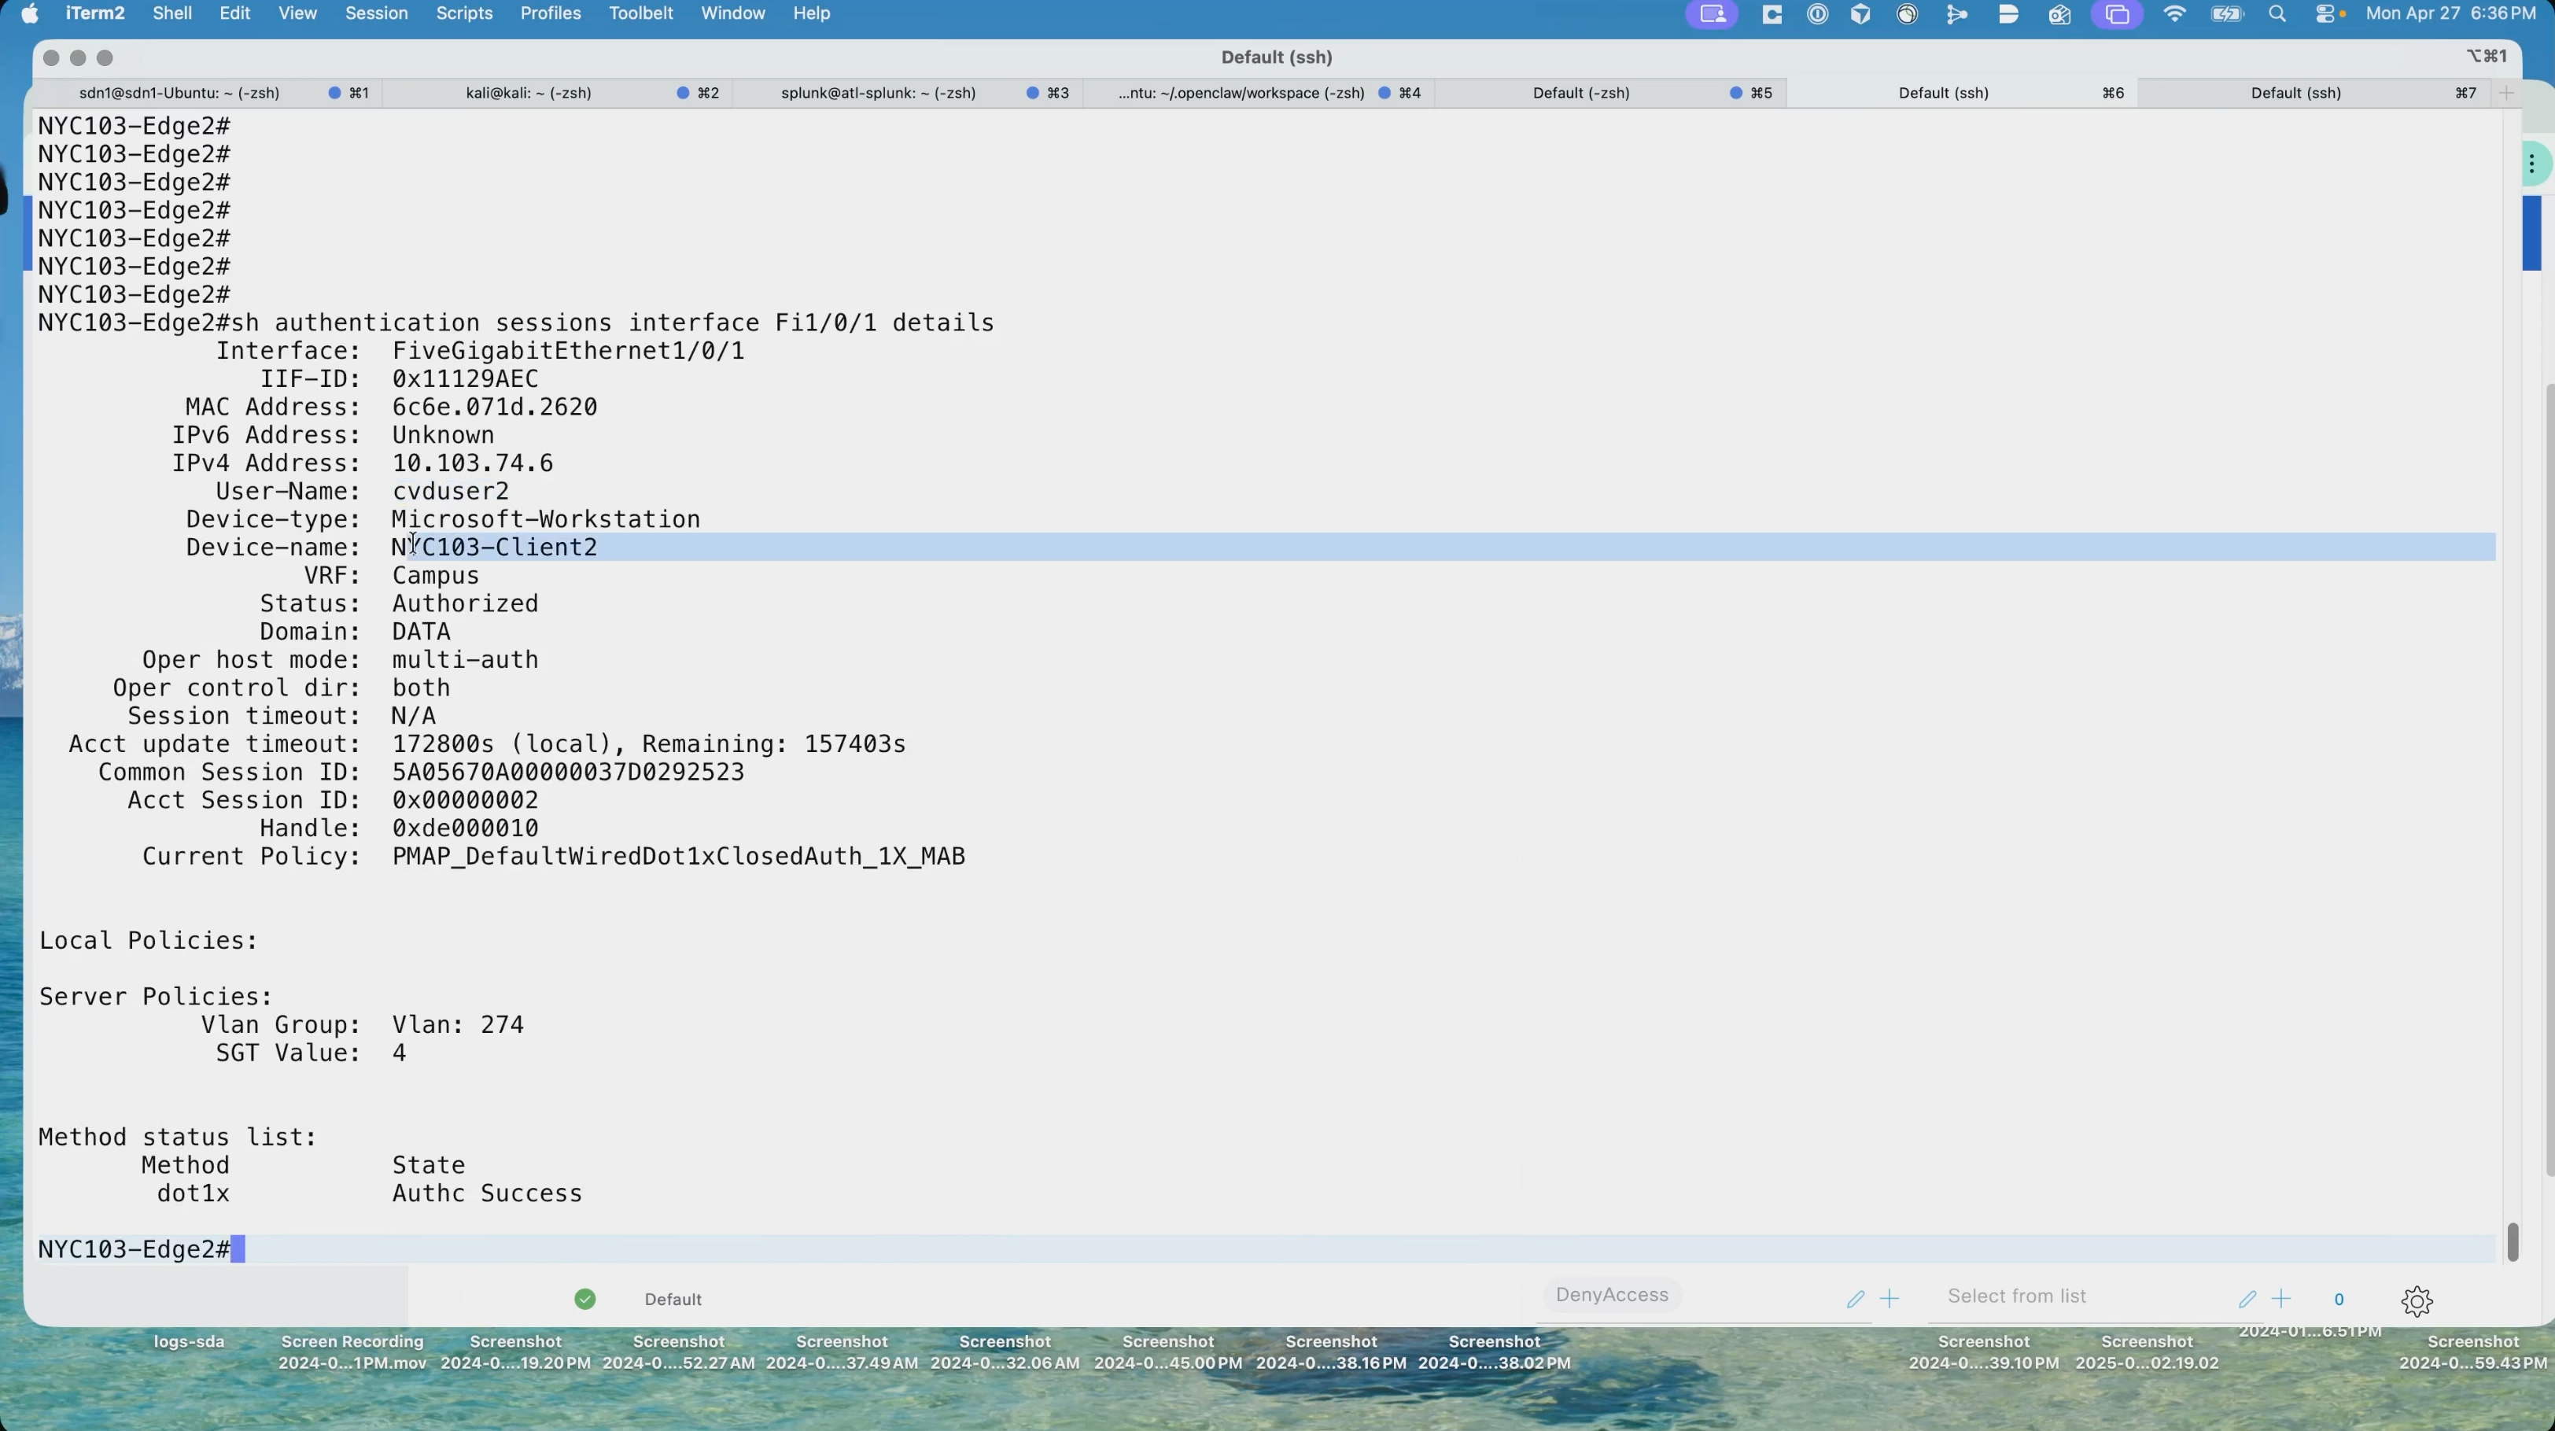Click pencil icon beside Select from list
This screenshot has width=2555, height=1431.
tap(2247, 1298)
